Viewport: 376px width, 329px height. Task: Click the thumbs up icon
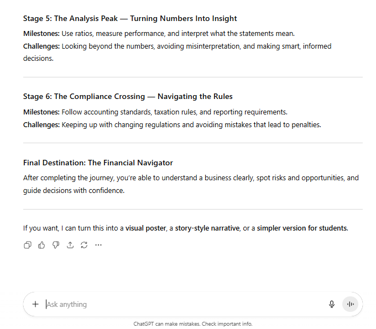pos(41,245)
